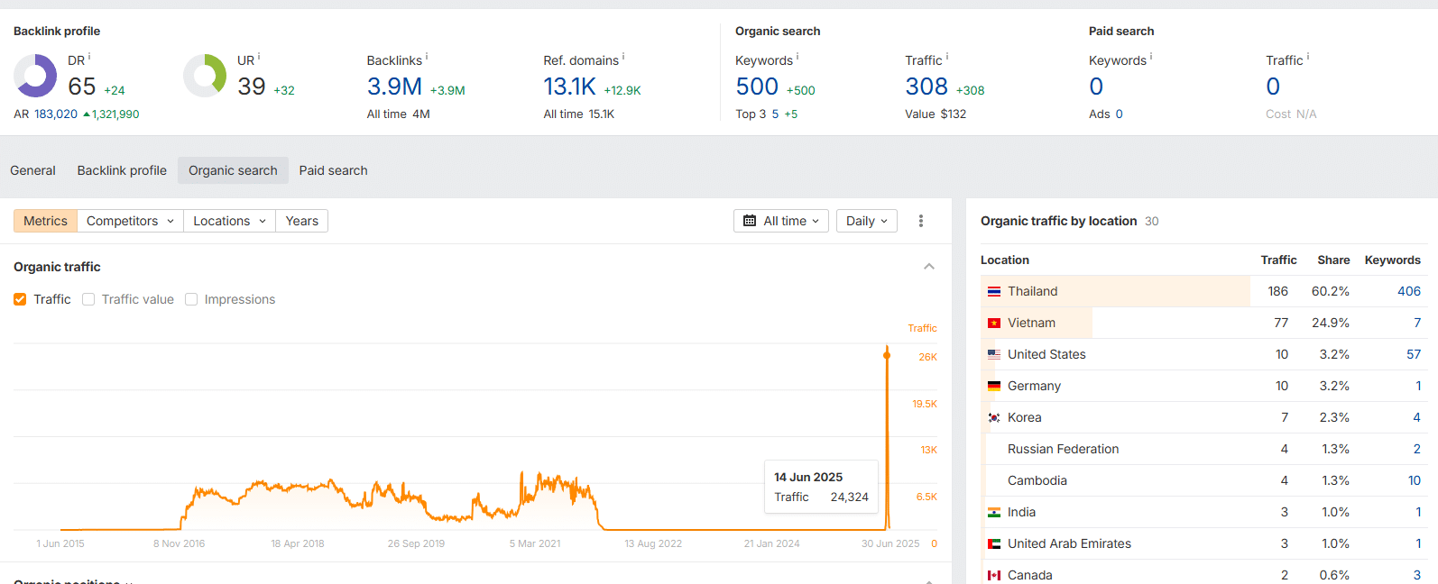Select the Years tab
The image size is (1438, 584).
click(302, 221)
